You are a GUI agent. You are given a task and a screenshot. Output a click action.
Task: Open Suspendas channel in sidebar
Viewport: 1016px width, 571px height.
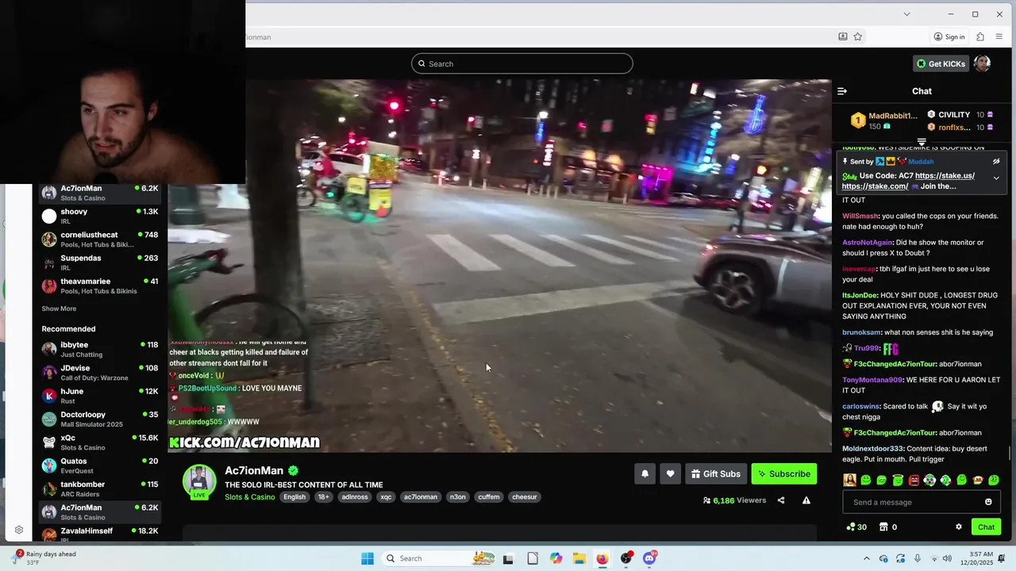101,263
